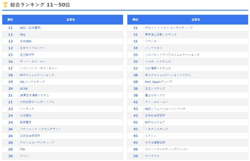Open NTTコミュニケーションズ link

pos(37,75)
